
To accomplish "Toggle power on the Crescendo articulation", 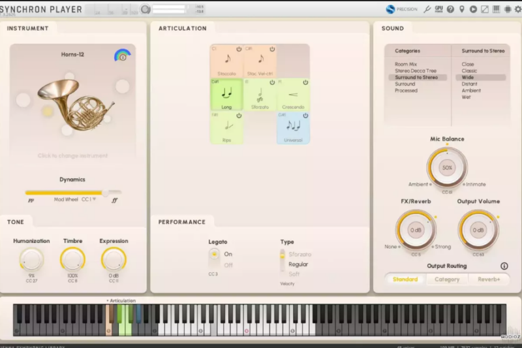I will [305, 82].
